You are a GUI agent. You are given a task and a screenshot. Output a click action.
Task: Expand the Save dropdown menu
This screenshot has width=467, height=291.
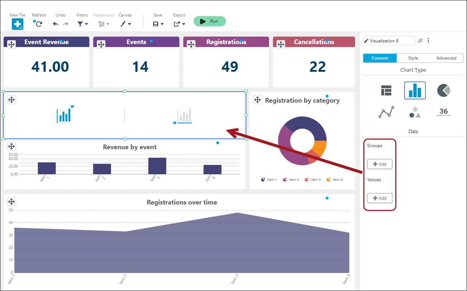[x=158, y=24]
